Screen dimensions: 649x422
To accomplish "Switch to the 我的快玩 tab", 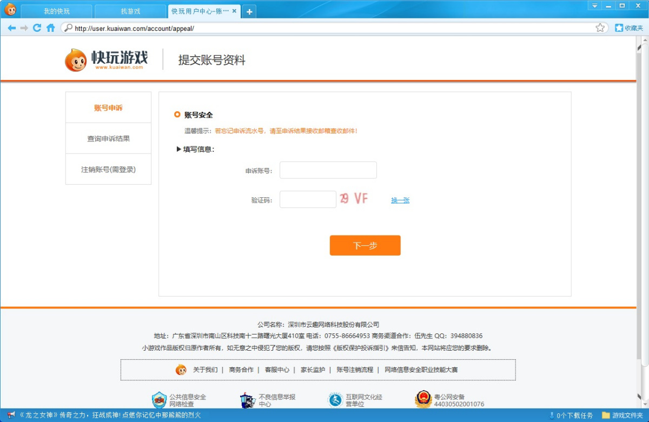I will click(x=56, y=11).
